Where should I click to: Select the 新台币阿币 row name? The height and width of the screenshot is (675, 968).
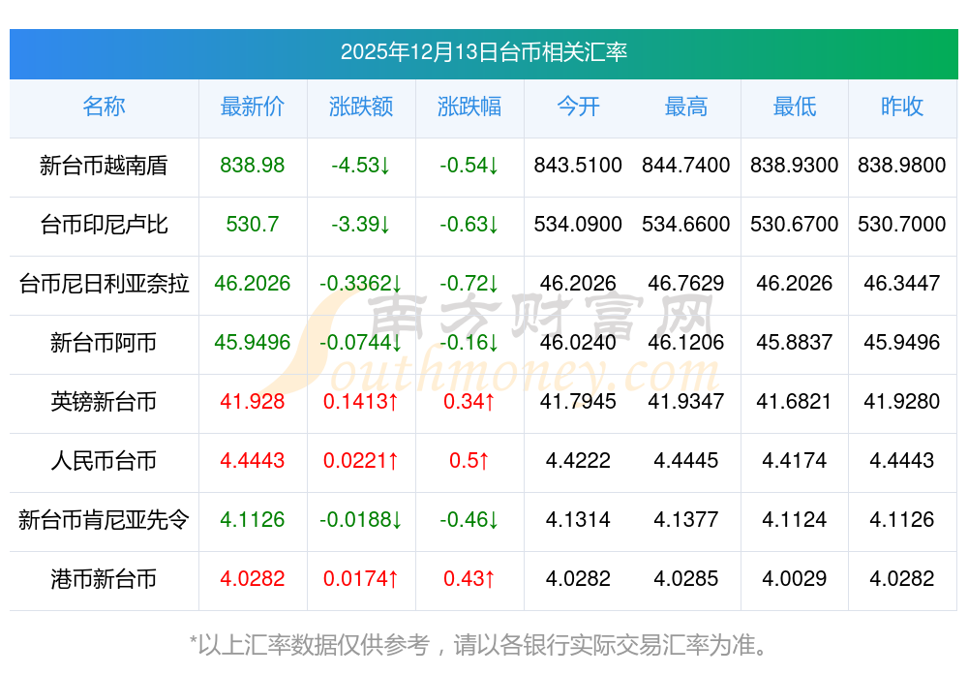coord(104,342)
